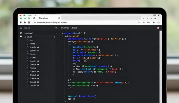Click the circle icon just left of the browser tab title
179x103 pixels.
tap(34, 18)
